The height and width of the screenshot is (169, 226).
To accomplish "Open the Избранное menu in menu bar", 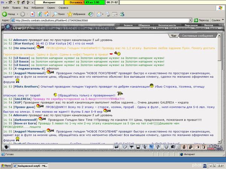I will point(37,8).
